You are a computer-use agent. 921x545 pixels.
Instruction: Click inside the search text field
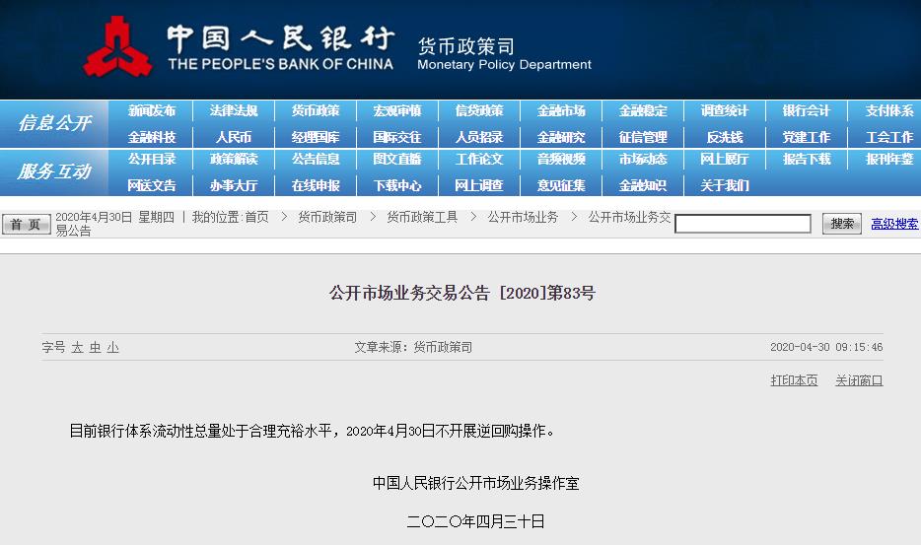pyautogui.click(x=743, y=225)
